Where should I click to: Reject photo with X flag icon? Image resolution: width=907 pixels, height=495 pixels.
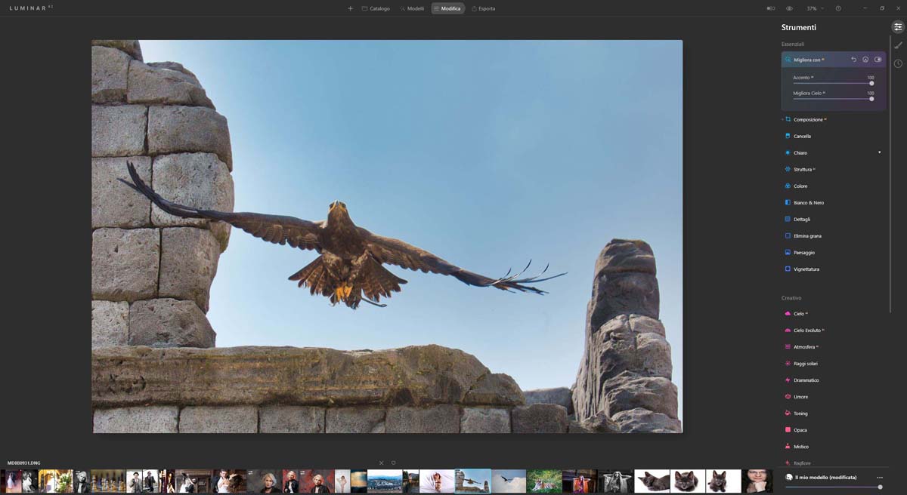381,463
